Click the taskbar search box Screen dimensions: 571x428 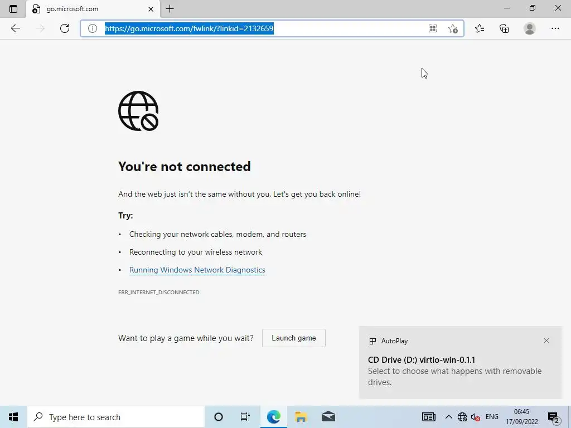[116, 417]
